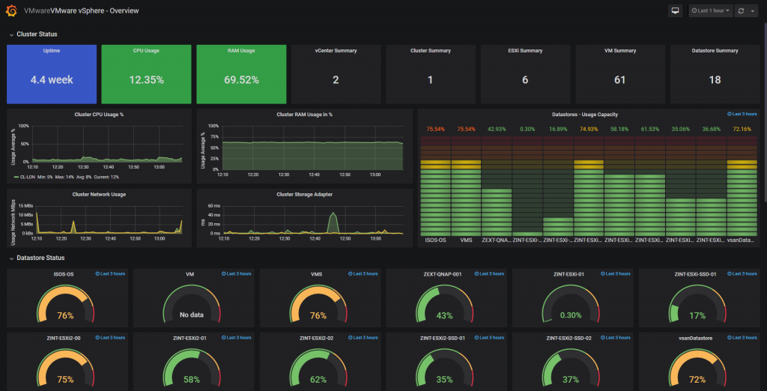The width and height of the screenshot is (767, 391).
Task: Click the Last 3 hours label on Datastores panel
Action: pos(742,114)
